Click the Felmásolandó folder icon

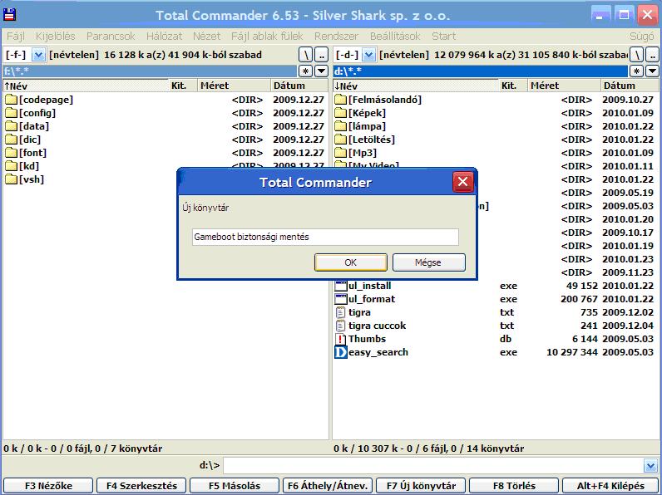click(341, 100)
